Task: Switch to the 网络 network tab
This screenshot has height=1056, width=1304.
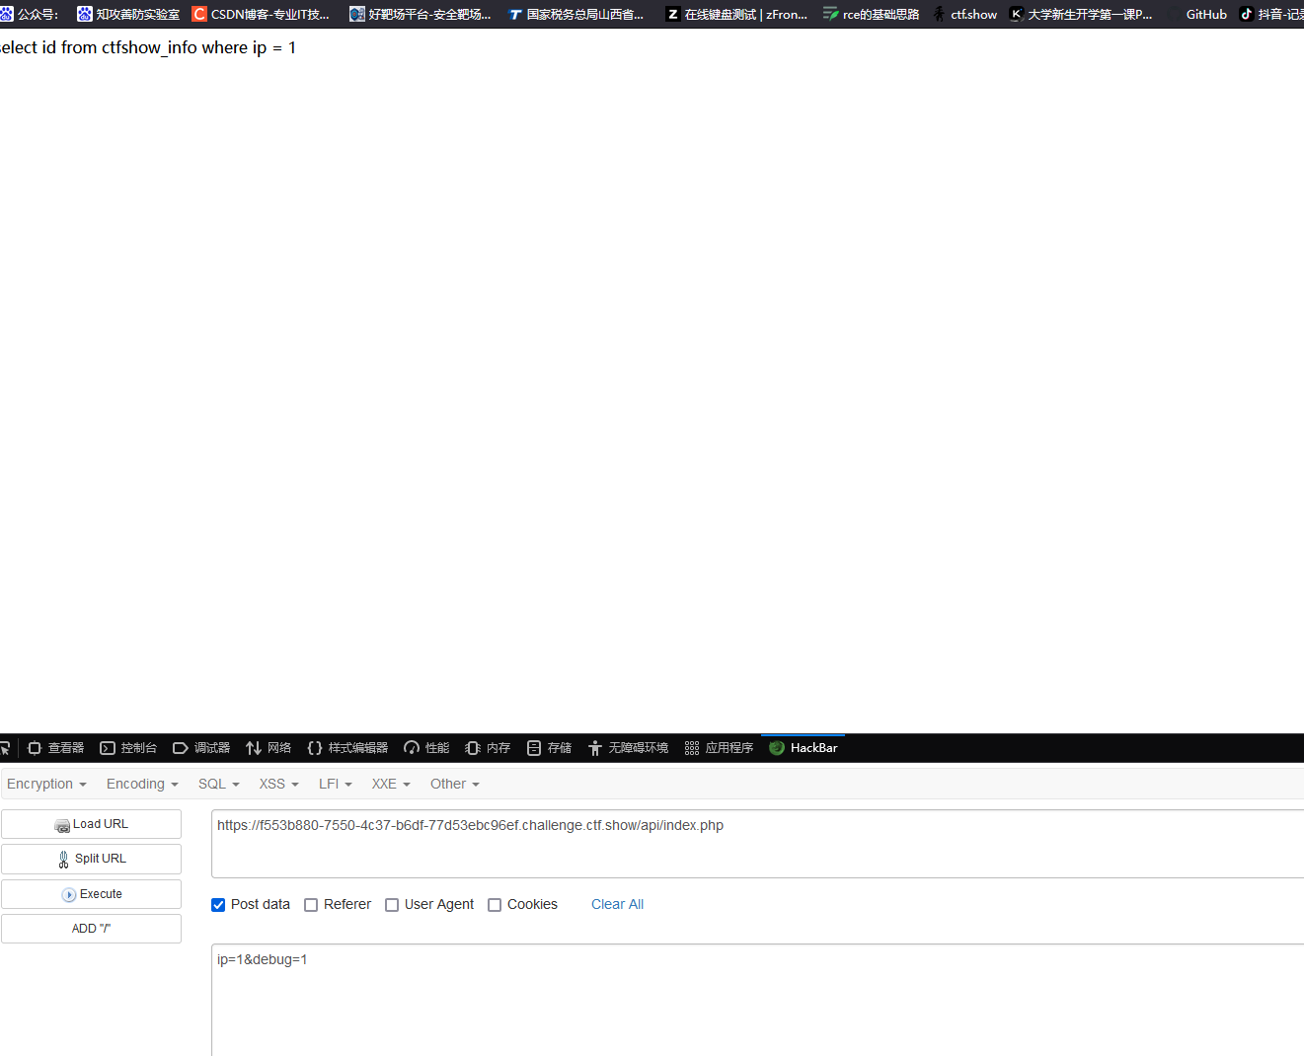Action: (x=268, y=748)
